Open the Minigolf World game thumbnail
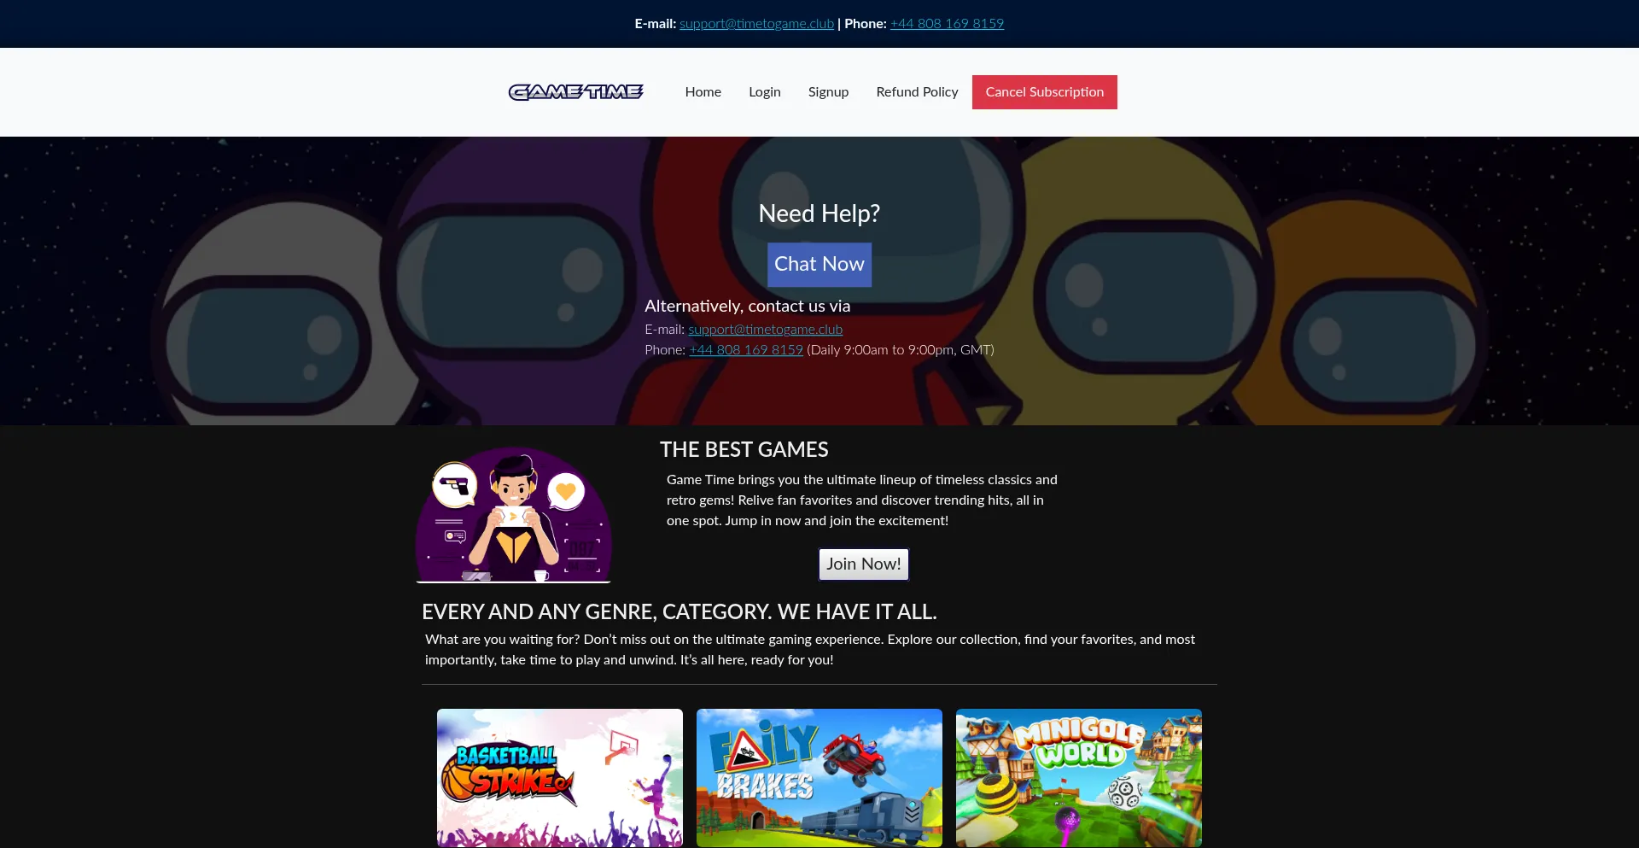 (x=1079, y=777)
